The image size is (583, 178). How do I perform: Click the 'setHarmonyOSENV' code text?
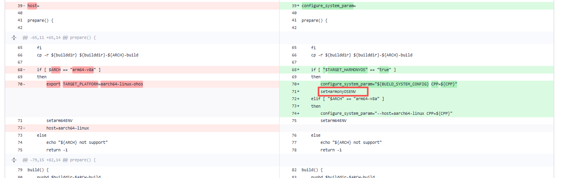pos(338,91)
